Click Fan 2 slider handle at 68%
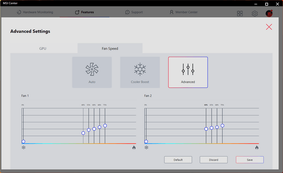 217,127
